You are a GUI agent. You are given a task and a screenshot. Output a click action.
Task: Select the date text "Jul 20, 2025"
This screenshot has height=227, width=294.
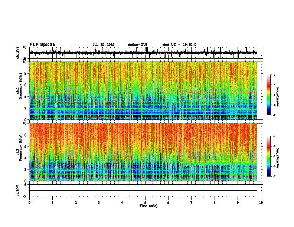tap(104, 45)
